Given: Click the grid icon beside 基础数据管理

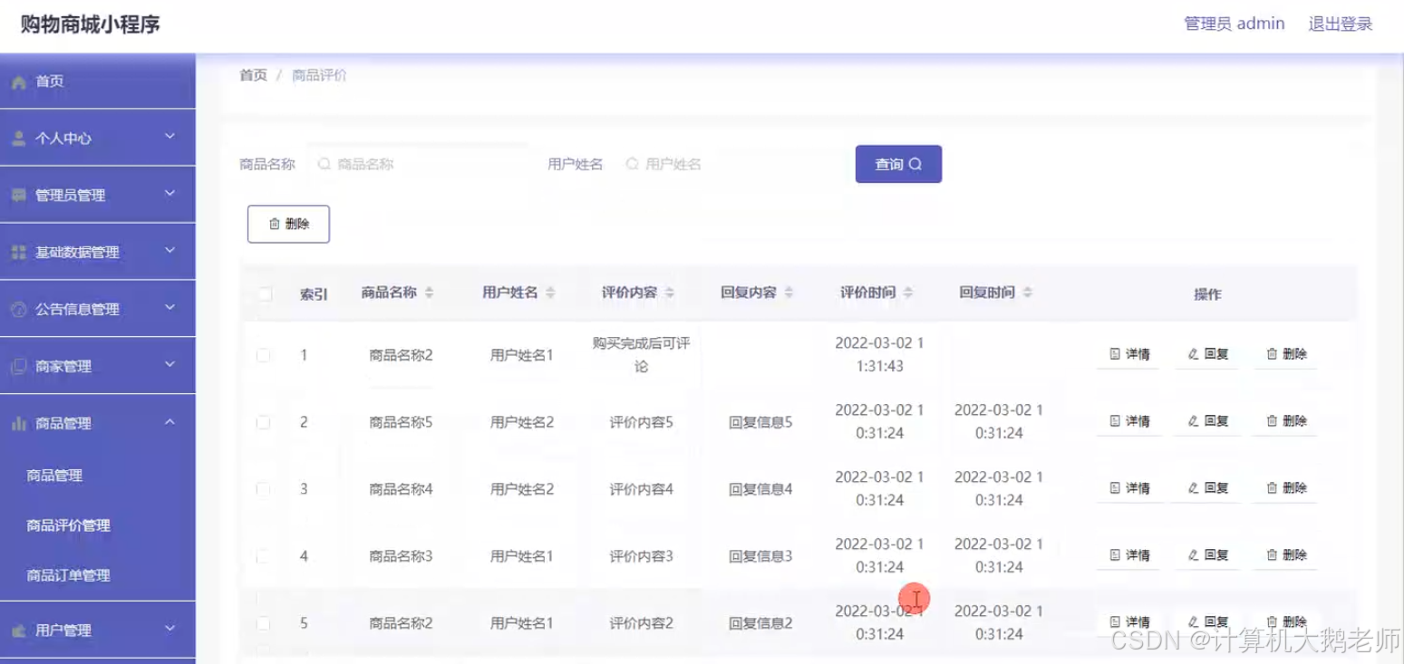Looking at the screenshot, I should pyautogui.click(x=18, y=253).
